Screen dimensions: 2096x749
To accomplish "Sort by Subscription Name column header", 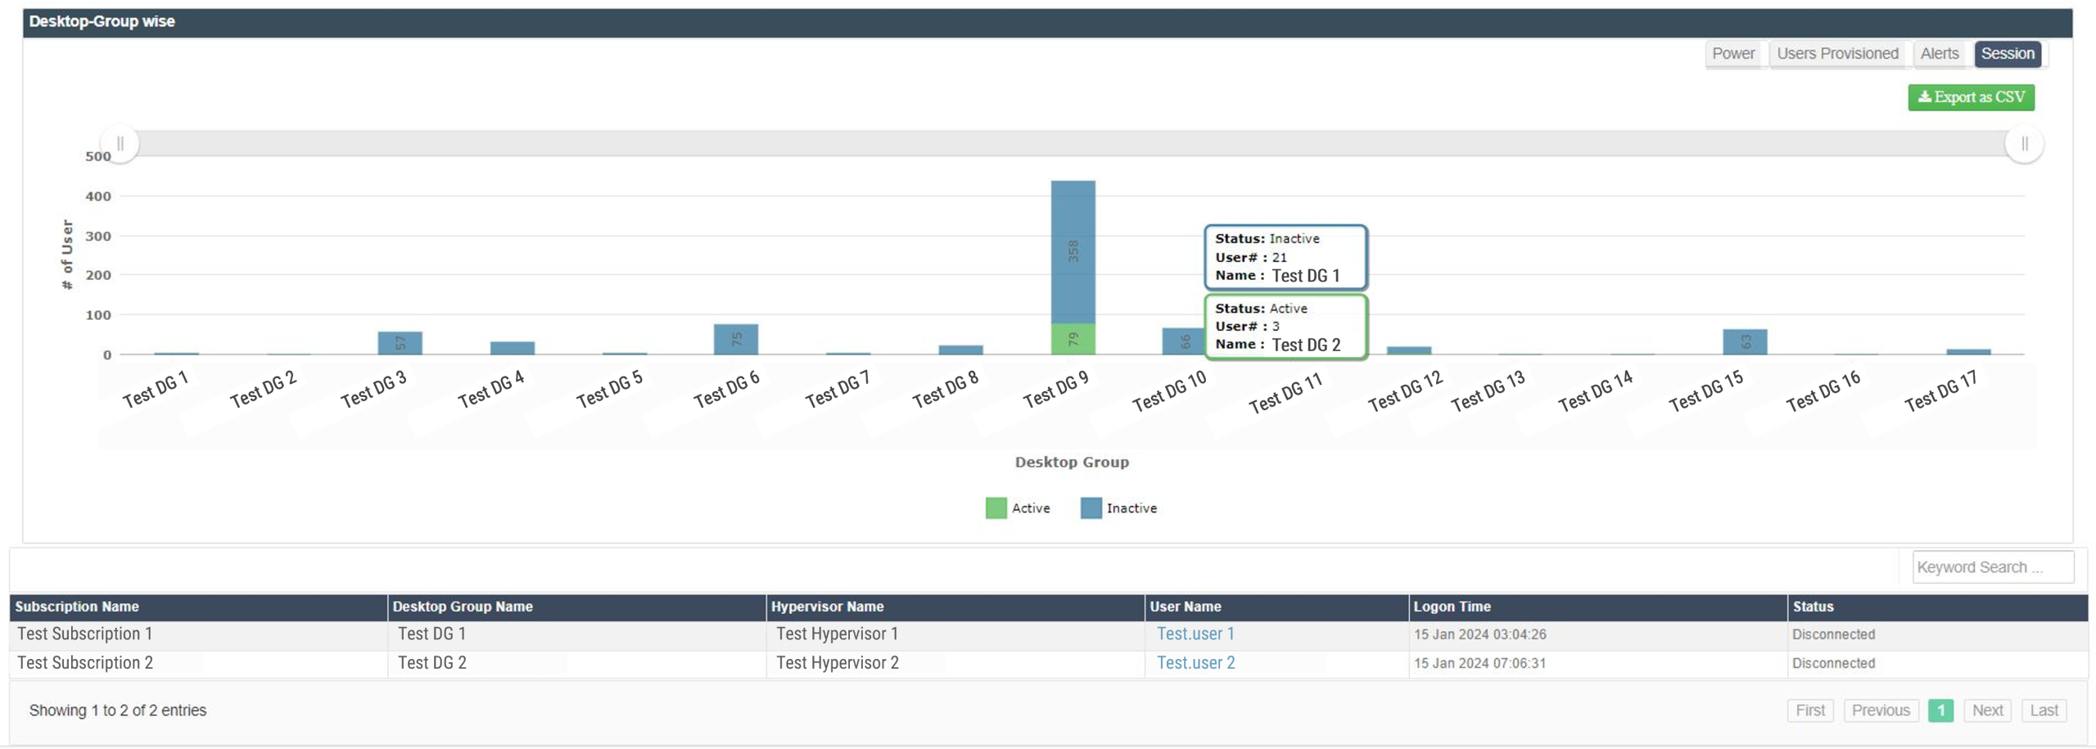I will tap(77, 607).
